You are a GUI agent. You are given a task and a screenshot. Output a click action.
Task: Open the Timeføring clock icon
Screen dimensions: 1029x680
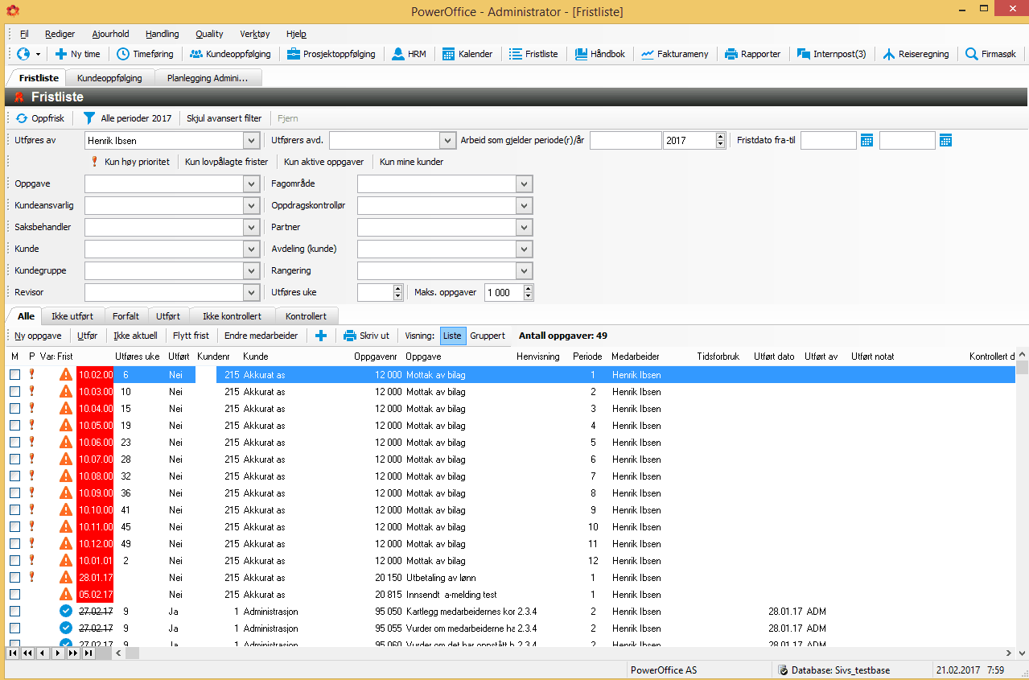(x=123, y=54)
